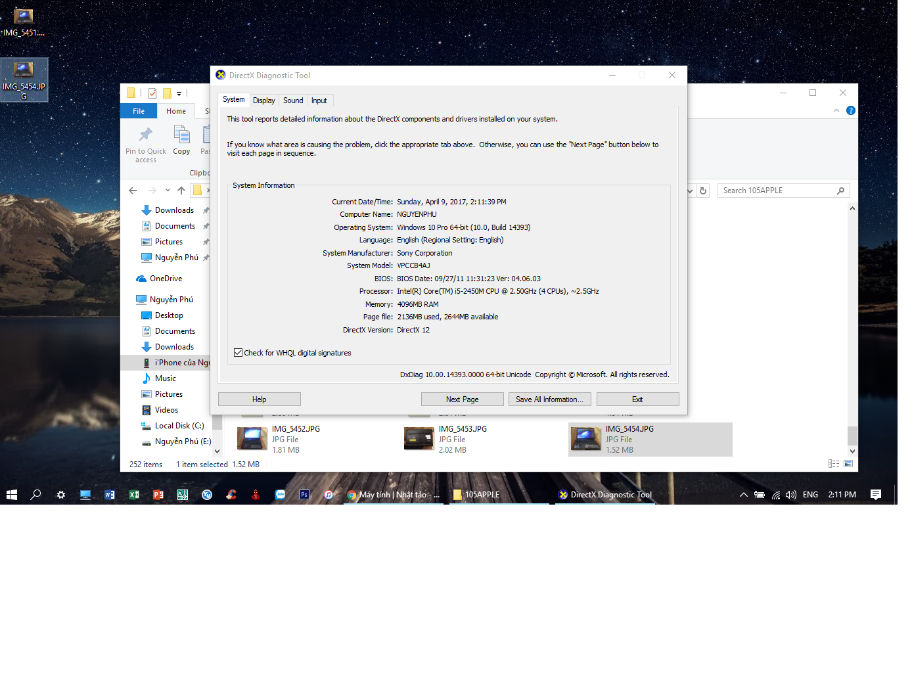The width and height of the screenshot is (912, 684).
Task: Open the Action Center notifications
Action: 876,495
